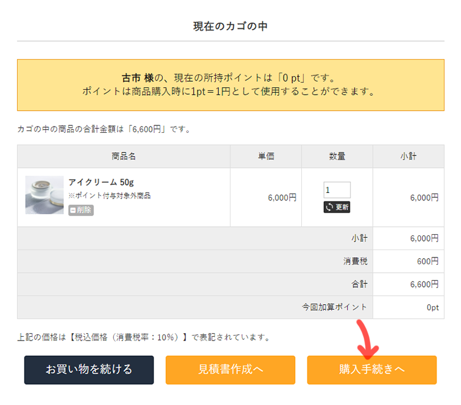Click the 更新 refresh quantity button

point(337,207)
